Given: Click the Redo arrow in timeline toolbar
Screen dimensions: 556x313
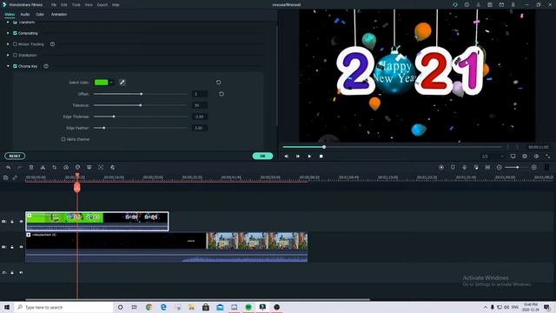Looking at the screenshot, I should (19, 167).
